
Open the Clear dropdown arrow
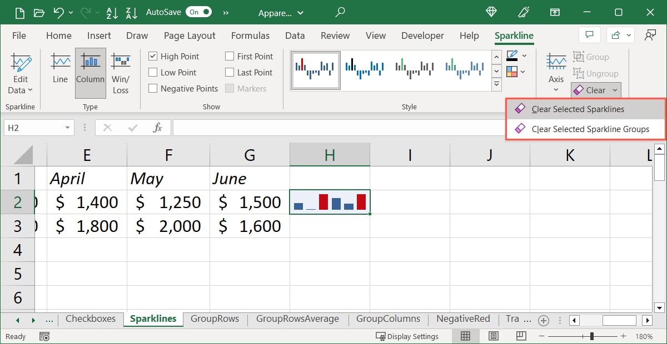614,90
